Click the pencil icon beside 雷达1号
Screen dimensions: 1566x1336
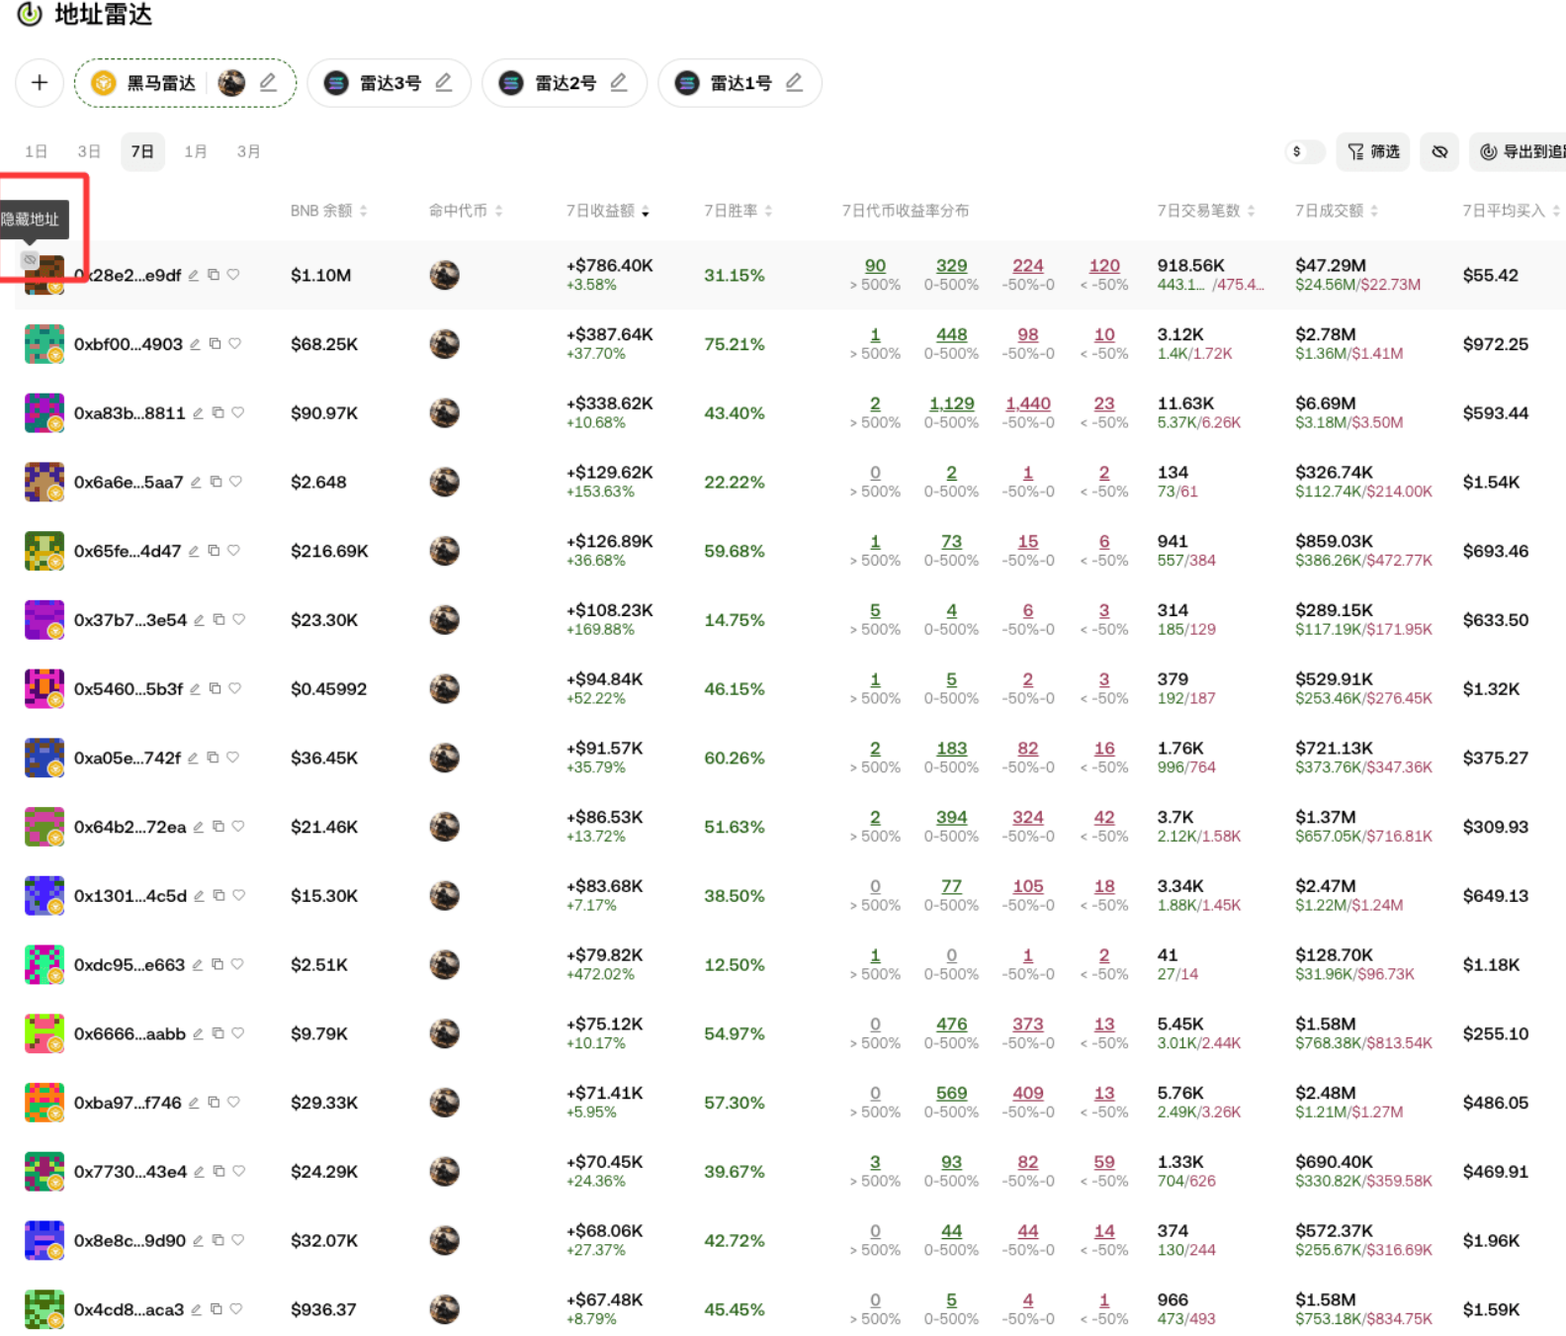click(794, 83)
